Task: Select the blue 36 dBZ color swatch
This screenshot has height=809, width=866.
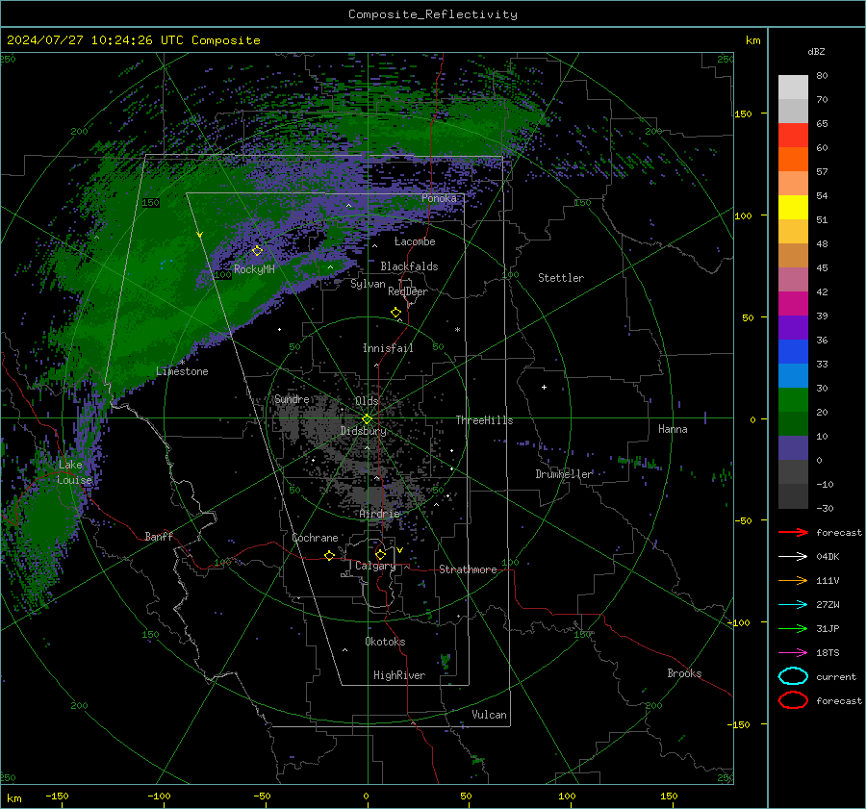Action: [793, 352]
